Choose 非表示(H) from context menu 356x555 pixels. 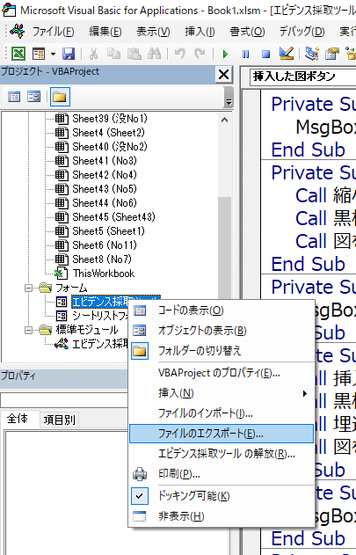[222, 516]
